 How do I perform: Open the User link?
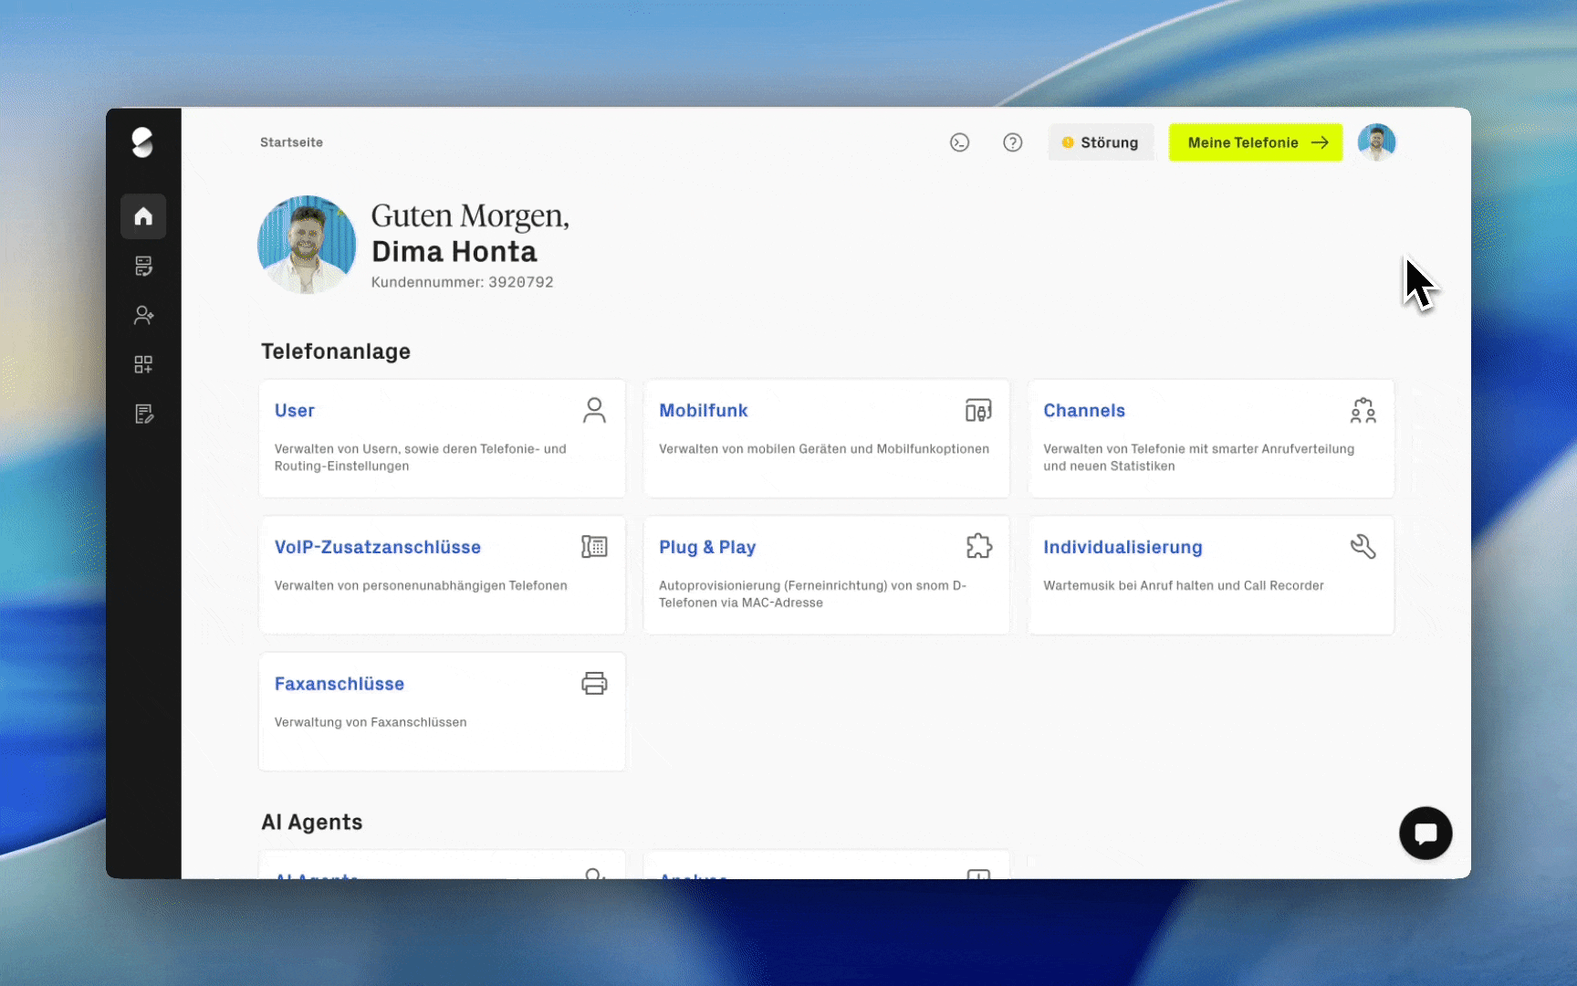coord(295,411)
